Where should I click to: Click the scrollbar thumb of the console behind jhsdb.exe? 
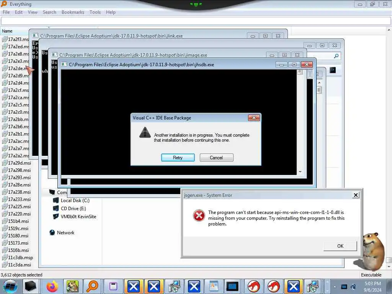pyautogui.click(x=319, y=90)
